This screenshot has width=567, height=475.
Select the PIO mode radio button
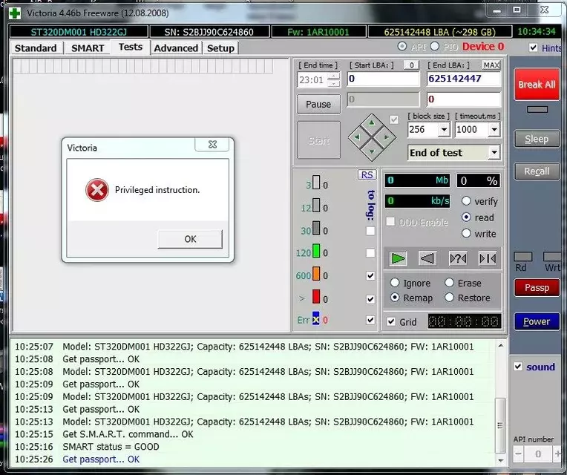435,47
